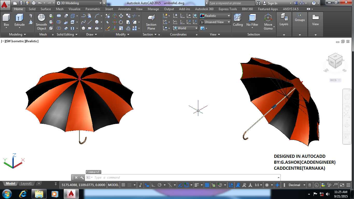Toggle polar tracking in status bar
This screenshot has height=199, width=354.
pyautogui.click(x=160, y=185)
